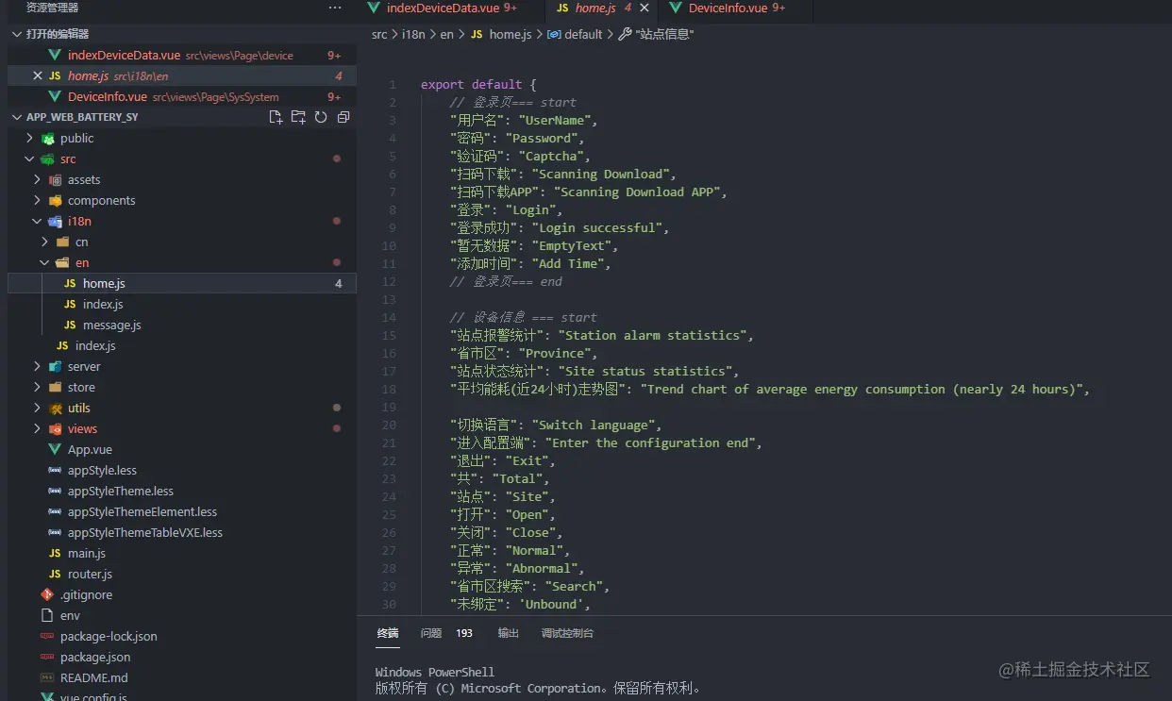
Task: Click the server folder icon
Action: pos(56,366)
